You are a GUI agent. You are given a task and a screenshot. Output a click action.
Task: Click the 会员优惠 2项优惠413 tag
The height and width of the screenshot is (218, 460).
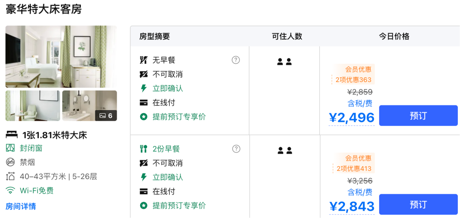[x=353, y=164]
